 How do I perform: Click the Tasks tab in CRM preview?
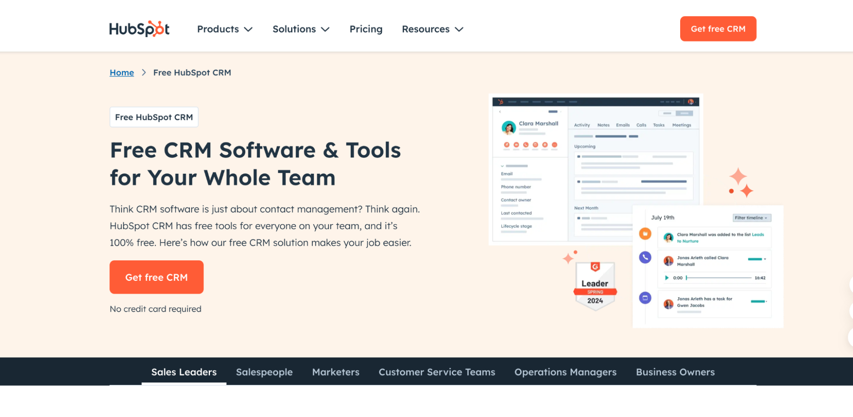tap(659, 125)
